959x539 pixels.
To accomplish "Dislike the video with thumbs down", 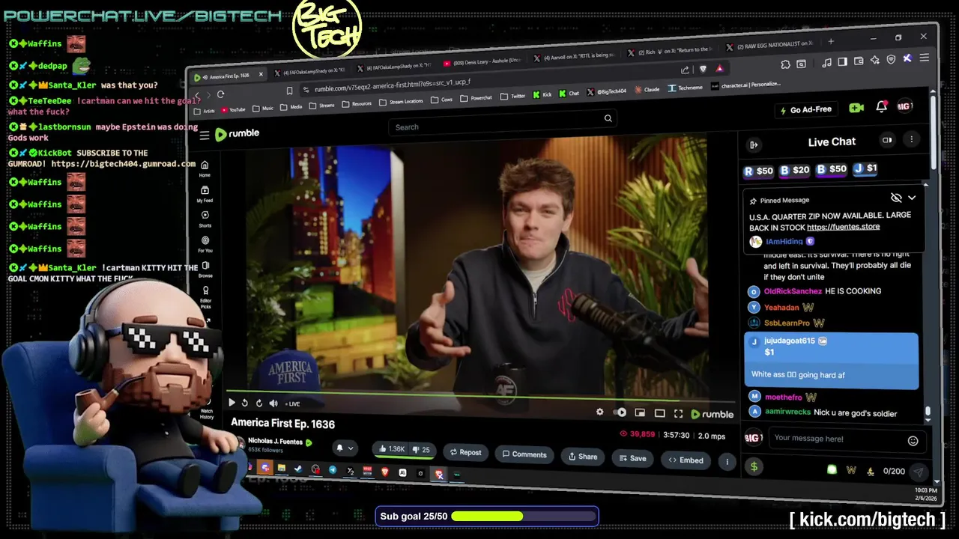I will click(422, 450).
